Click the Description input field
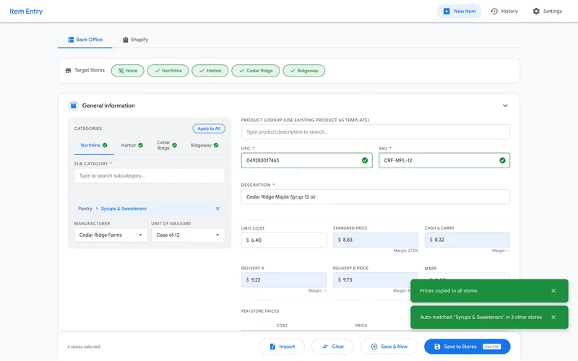578x361 pixels. click(x=376, y=197)
